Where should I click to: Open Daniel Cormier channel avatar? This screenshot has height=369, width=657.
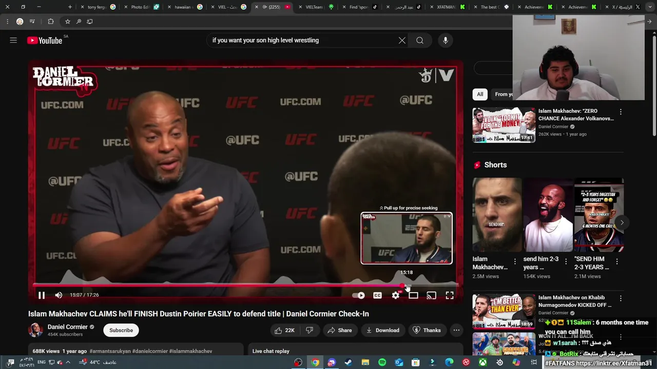(35, 330)
